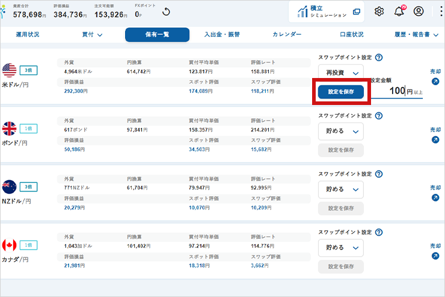Switch to the 運用状況 tab
Image resolution: width=445 pixels, height=297 pixels.
[28, 35]
